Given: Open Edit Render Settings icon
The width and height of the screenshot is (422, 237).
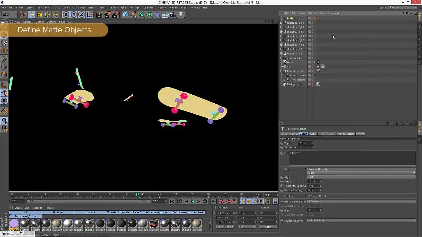Looking at the screenshot, I should (x=115, y=14).
